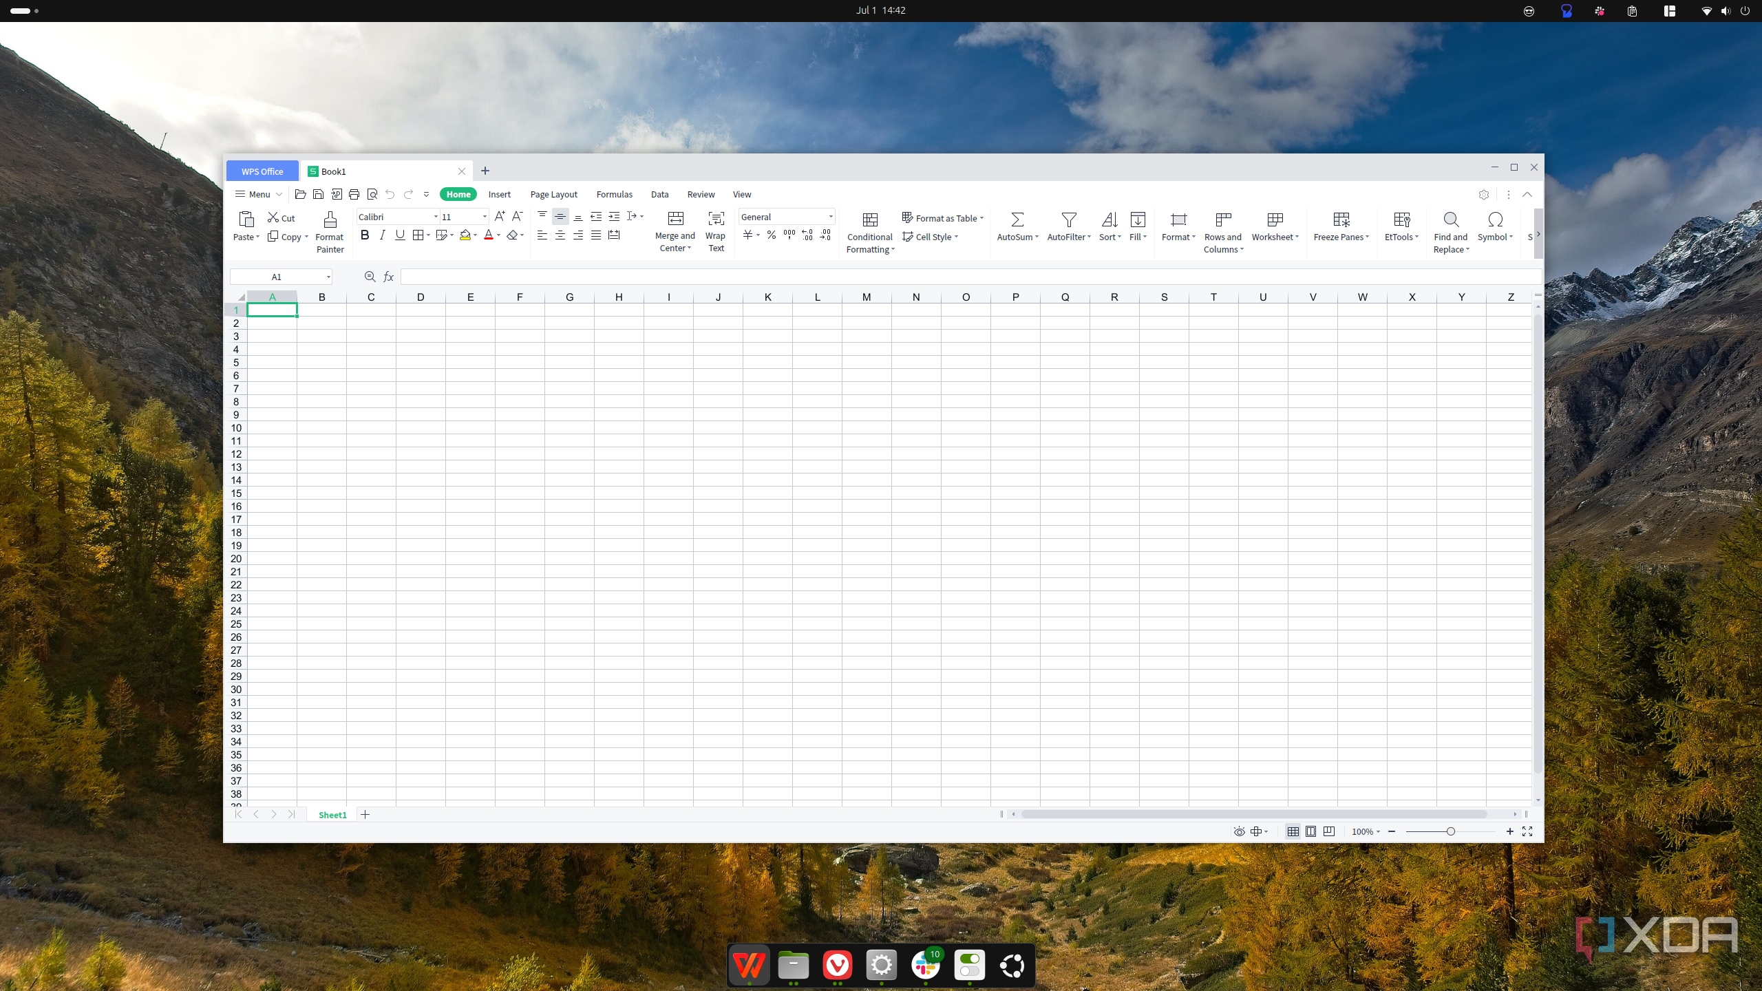The width and height of the screenshot is (1762, 991).
Task: Click the Rows and Columns icon
Action: 1223,220
